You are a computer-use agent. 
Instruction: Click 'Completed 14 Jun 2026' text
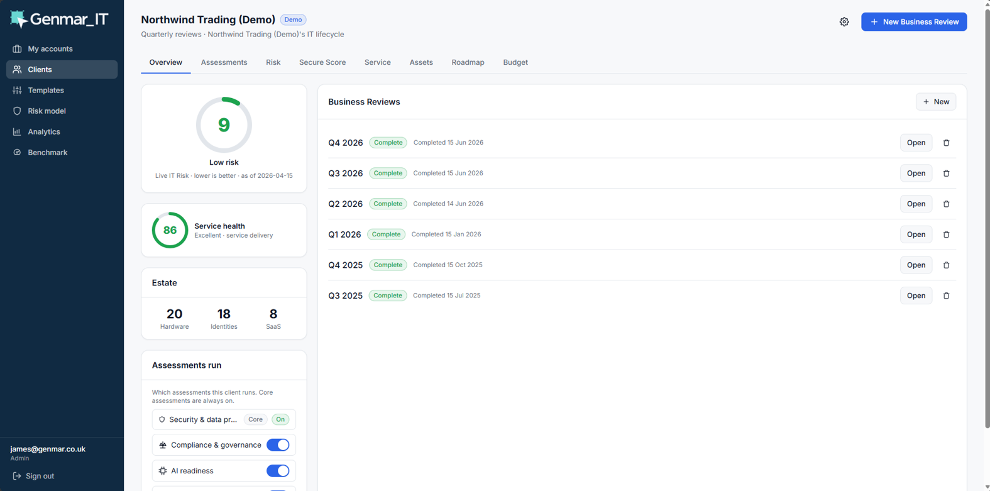[448, 204]
